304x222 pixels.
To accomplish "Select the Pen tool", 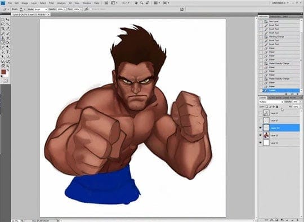I will 3,52.
